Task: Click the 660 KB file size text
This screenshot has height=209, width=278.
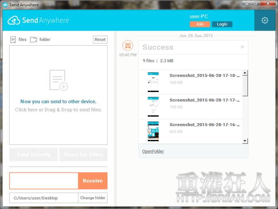Action: (176, 132)
